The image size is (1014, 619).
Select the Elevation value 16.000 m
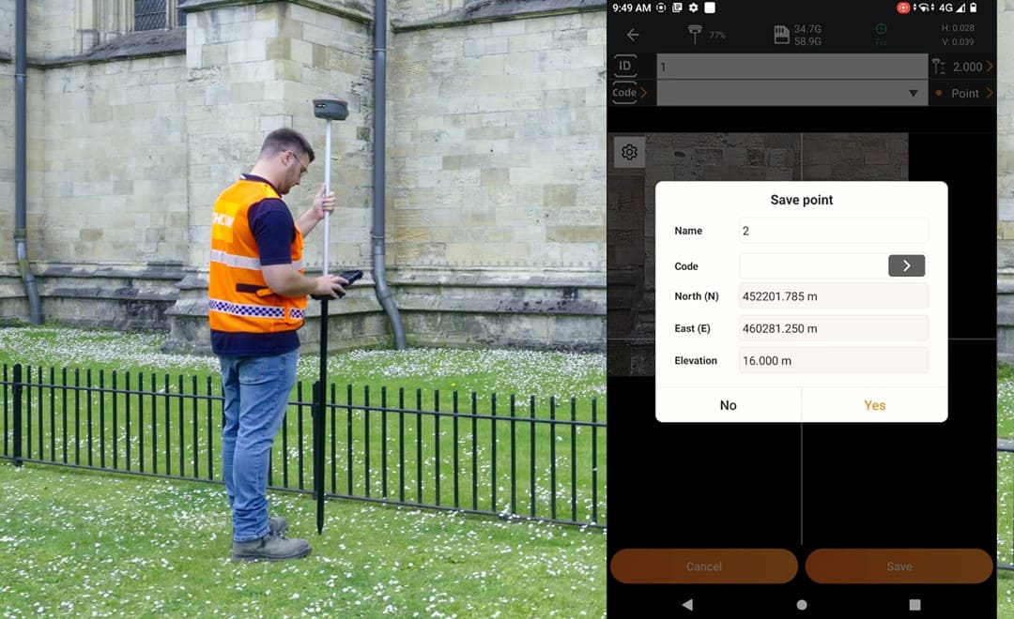834,360
